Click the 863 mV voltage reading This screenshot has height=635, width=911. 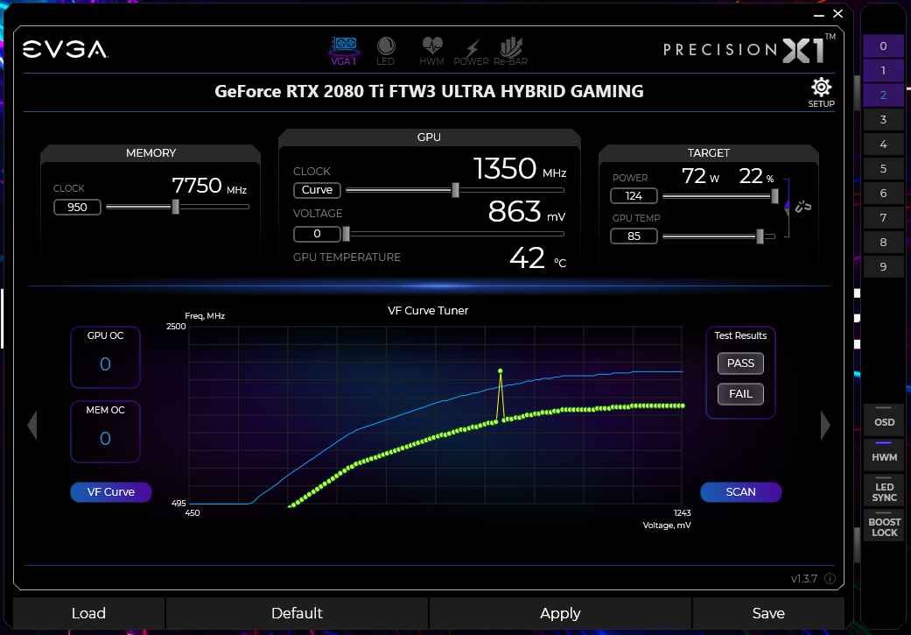point(527,212)
